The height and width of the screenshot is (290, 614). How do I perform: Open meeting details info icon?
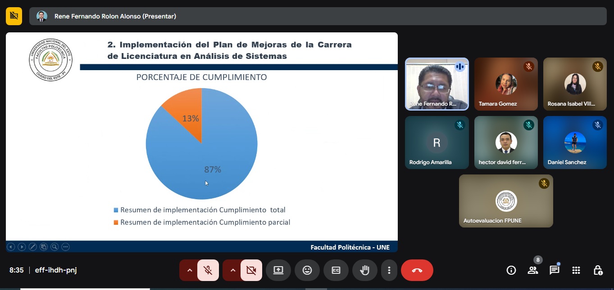click(x=511, y=270)
